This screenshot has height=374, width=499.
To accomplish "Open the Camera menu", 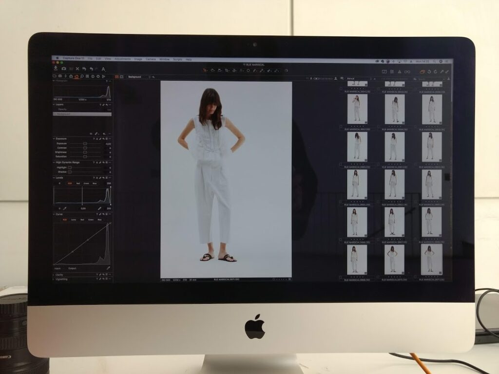I will coord(151,59).
